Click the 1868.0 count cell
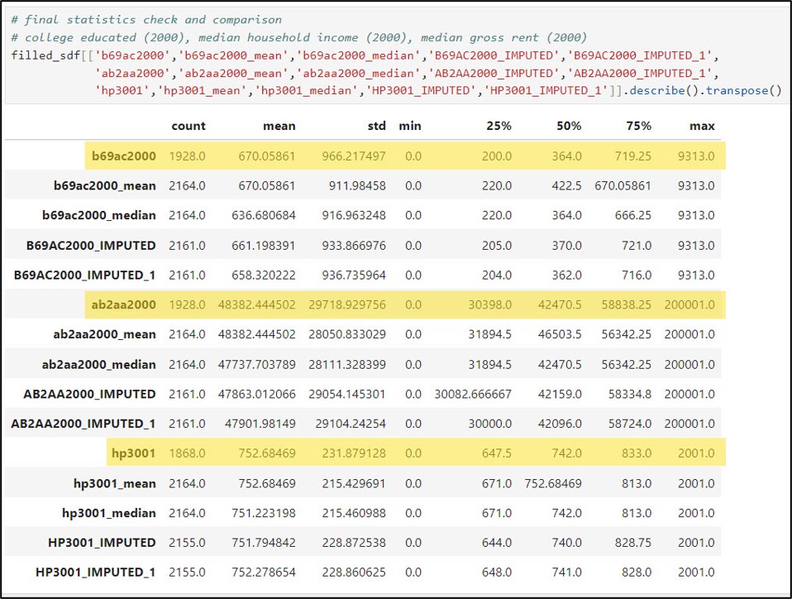Image resolution: width=792 pixels, height=599 pixels. (x=187, y=453)
